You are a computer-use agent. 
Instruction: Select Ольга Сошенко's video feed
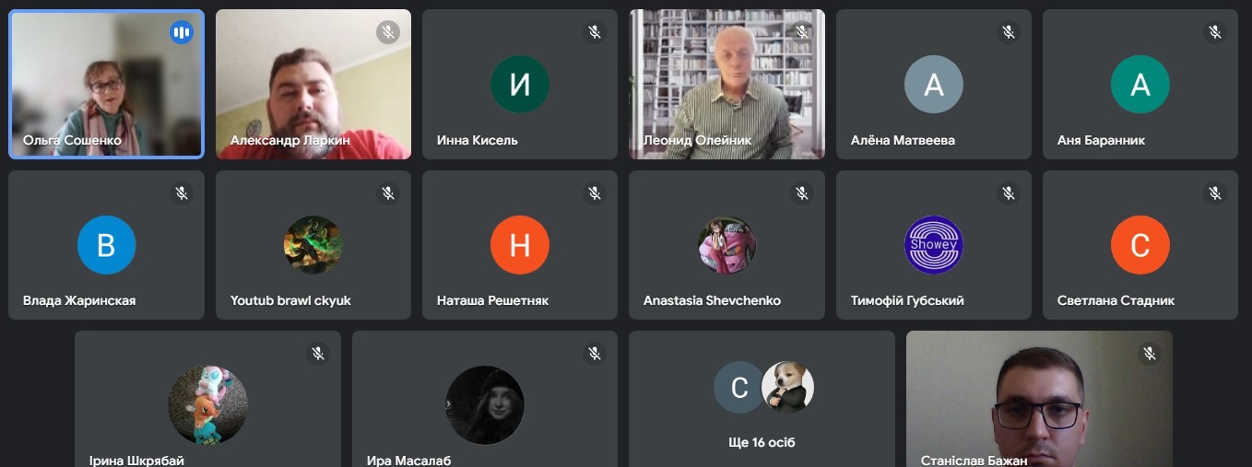106,84
